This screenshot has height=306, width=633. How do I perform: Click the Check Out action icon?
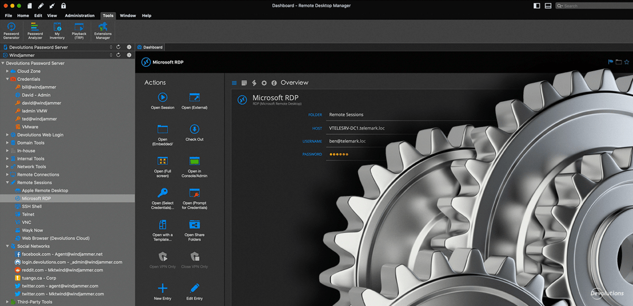194,131
